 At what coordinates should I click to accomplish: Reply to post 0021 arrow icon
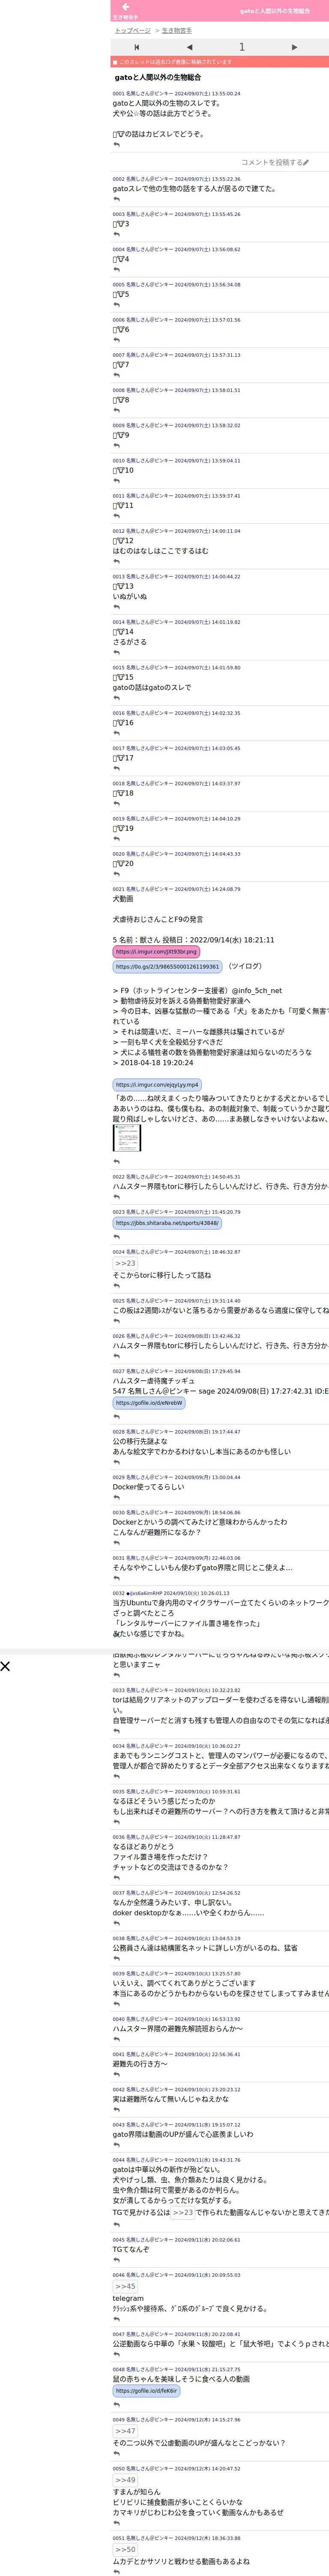pos(117,1162)
